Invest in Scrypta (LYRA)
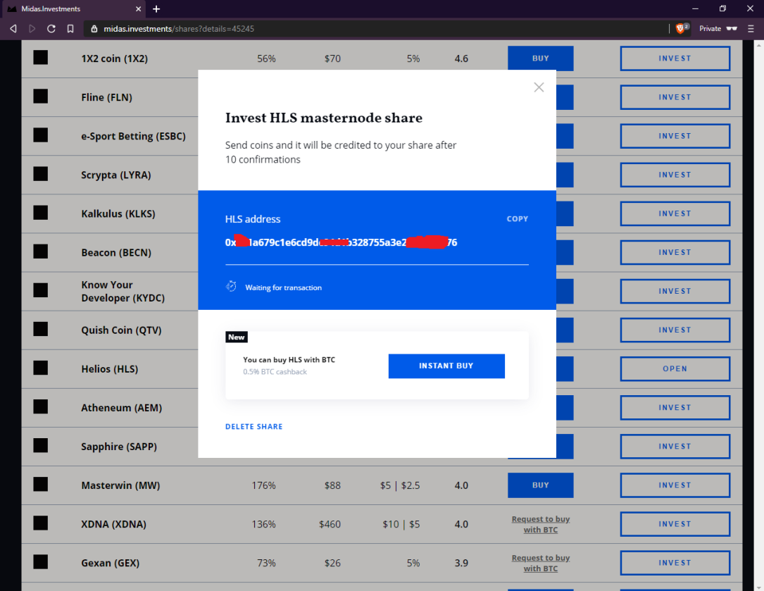The height and width of the screenshot is (591, 764). 675,175
